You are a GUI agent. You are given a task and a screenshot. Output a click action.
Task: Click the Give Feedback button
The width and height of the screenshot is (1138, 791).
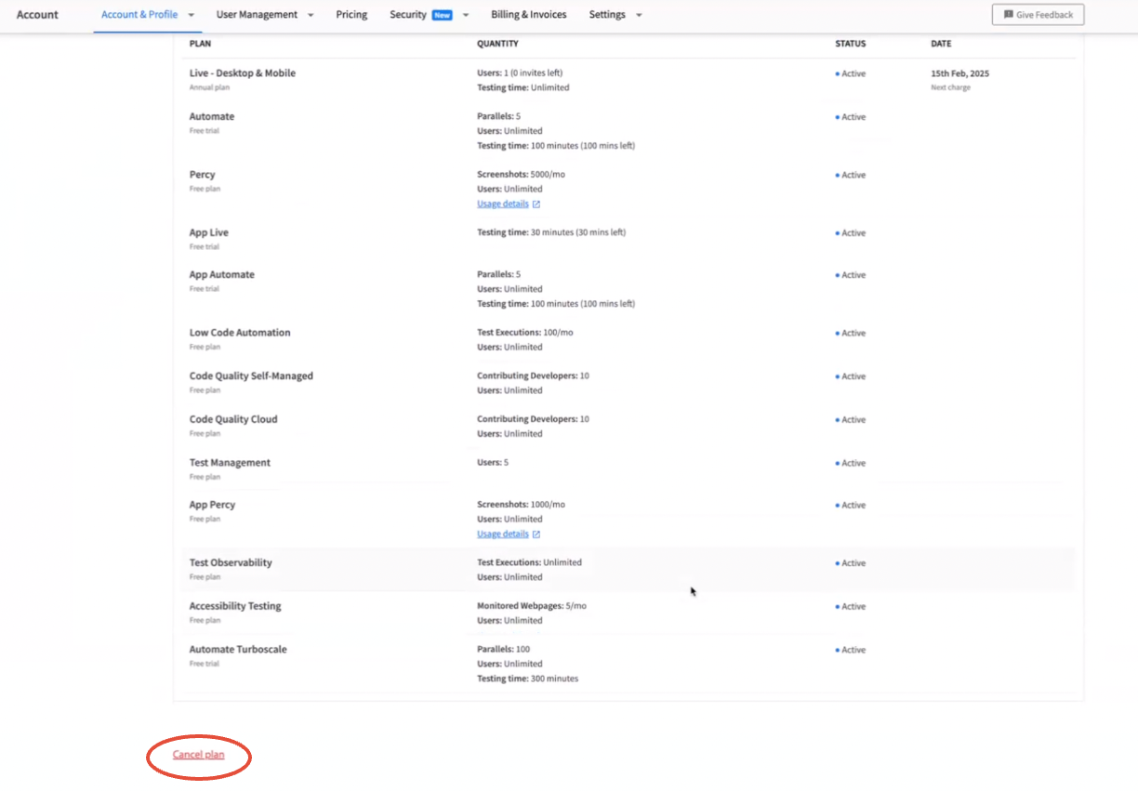[1038, 15]
